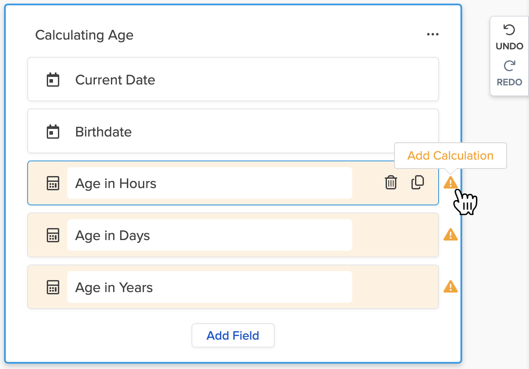Click the Add Field button
The image size is (529, 369).
(233, 335)
